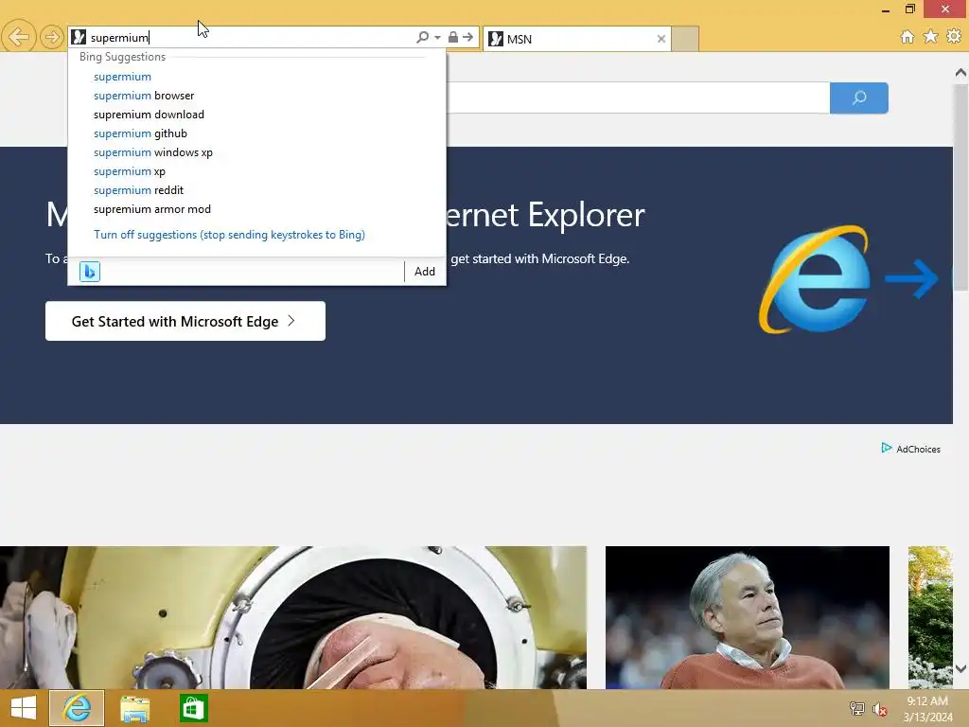Close the MSN tab

(x=661, y=39)
